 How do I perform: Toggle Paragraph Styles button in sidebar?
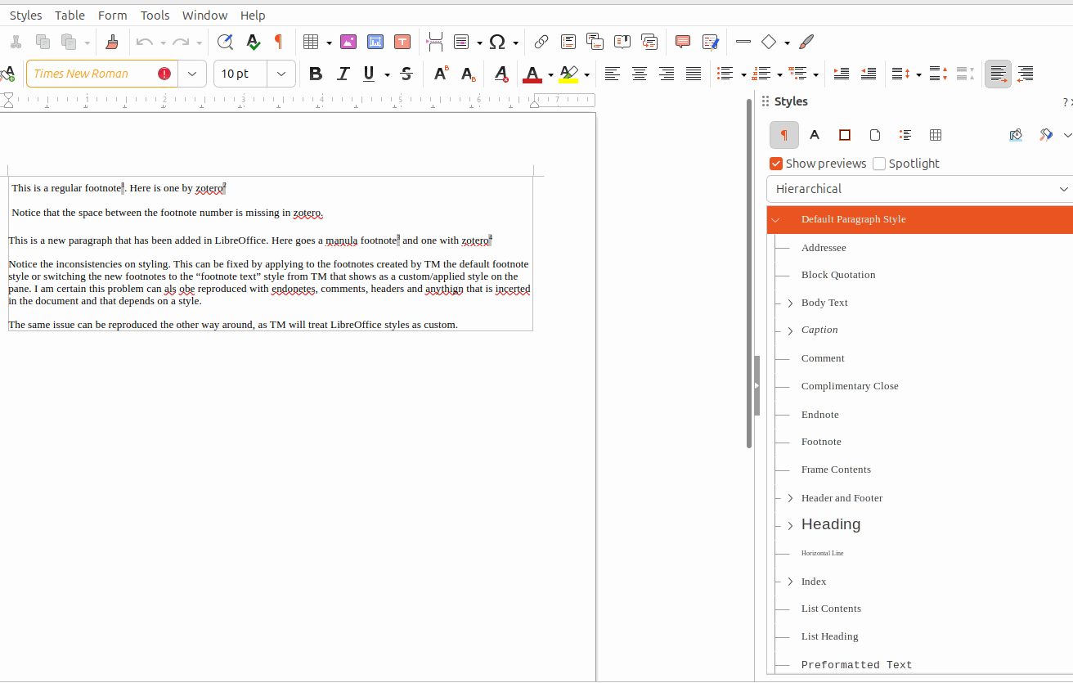point(784,135)
